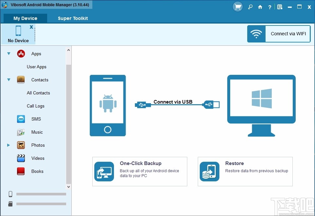This screenshot has height=216, width=315.
Task: Start a One-Click Backup
Action: 139,171
